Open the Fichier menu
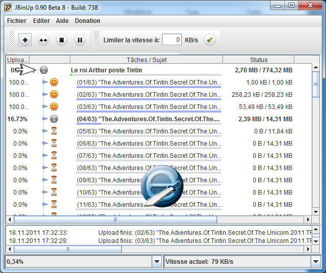326x273 pixels. tap(17, 21)
